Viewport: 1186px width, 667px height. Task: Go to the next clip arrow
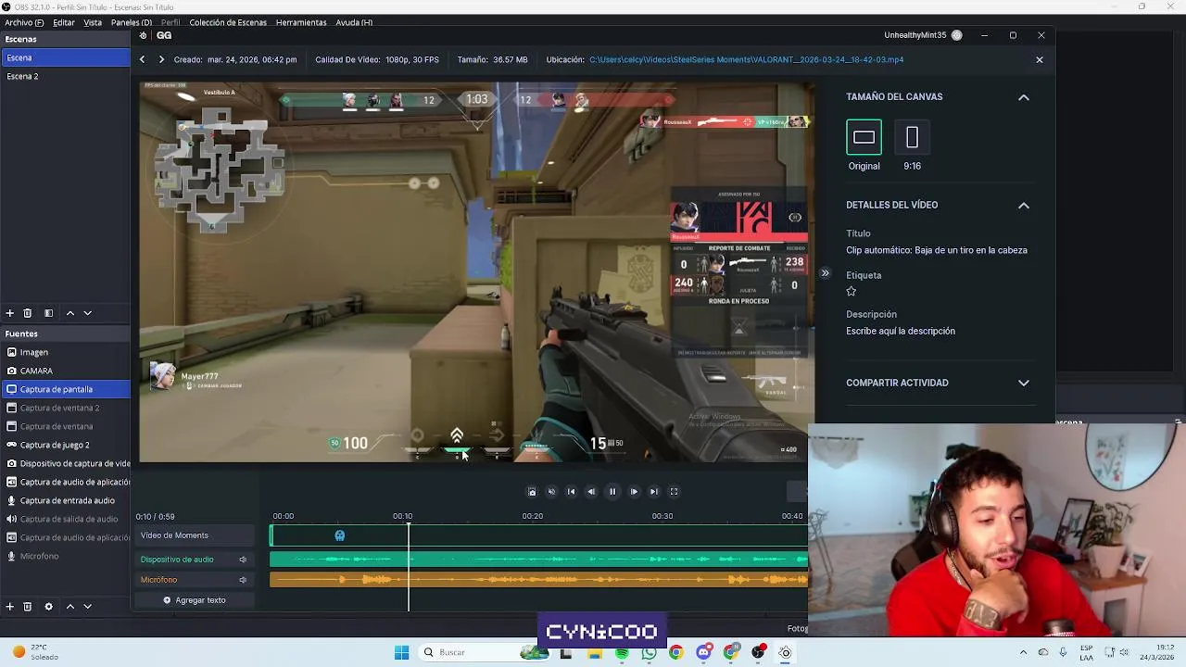click(161, 59)
